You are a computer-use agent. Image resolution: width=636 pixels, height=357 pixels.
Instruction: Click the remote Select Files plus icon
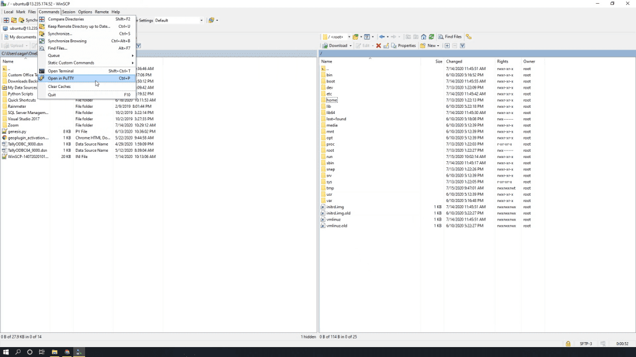(447, 45)
